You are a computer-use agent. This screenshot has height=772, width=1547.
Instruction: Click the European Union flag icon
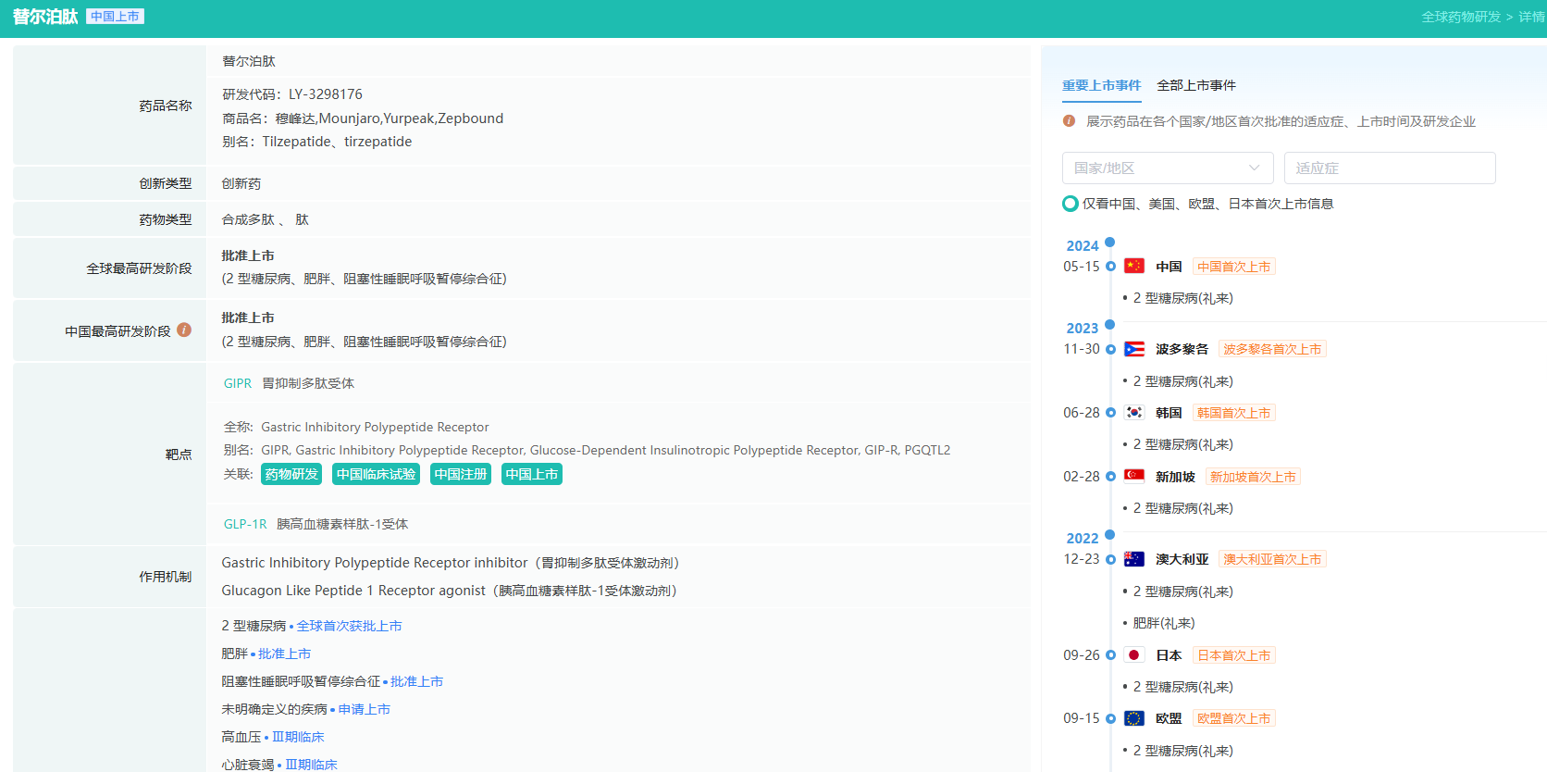click(x=1134, y=718)
